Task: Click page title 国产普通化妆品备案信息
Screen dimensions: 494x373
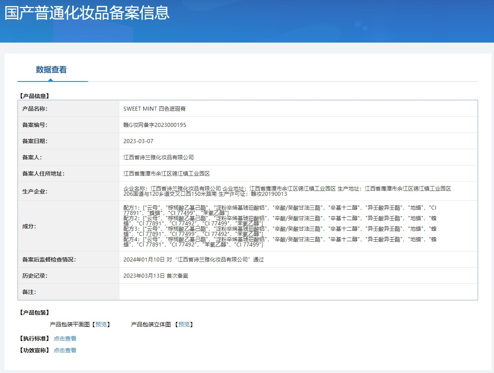Action: [87, 13]
